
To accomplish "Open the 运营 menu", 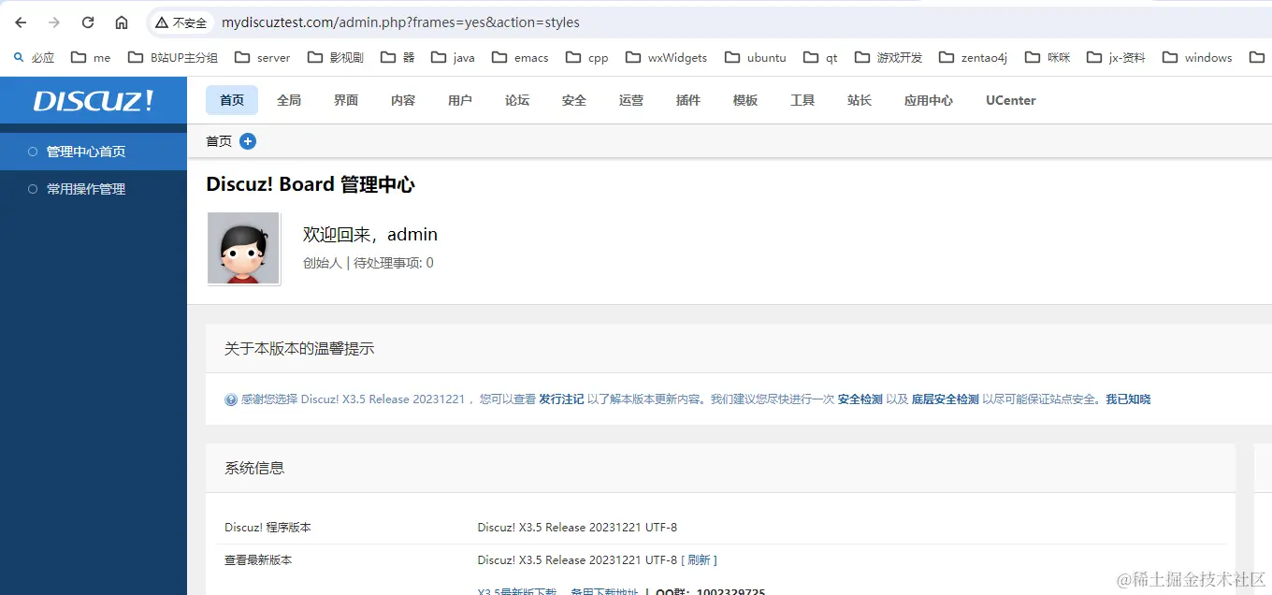I will click(631, 100).
